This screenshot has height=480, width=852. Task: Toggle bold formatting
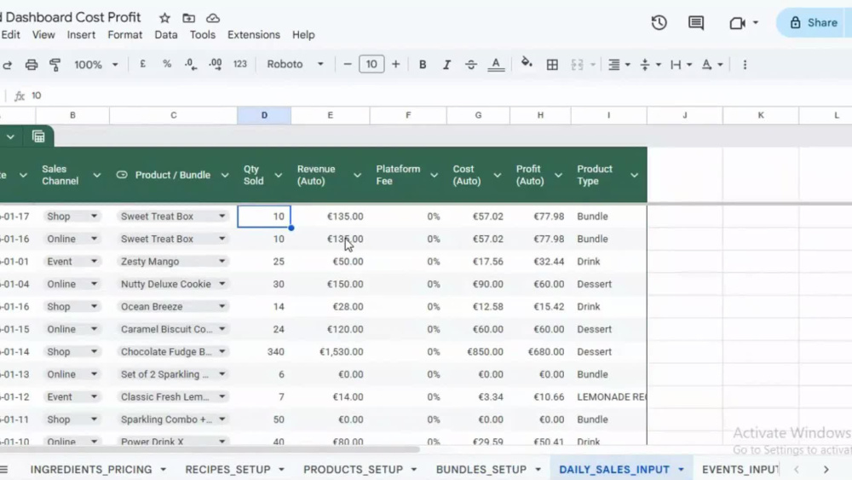(423, 65)
